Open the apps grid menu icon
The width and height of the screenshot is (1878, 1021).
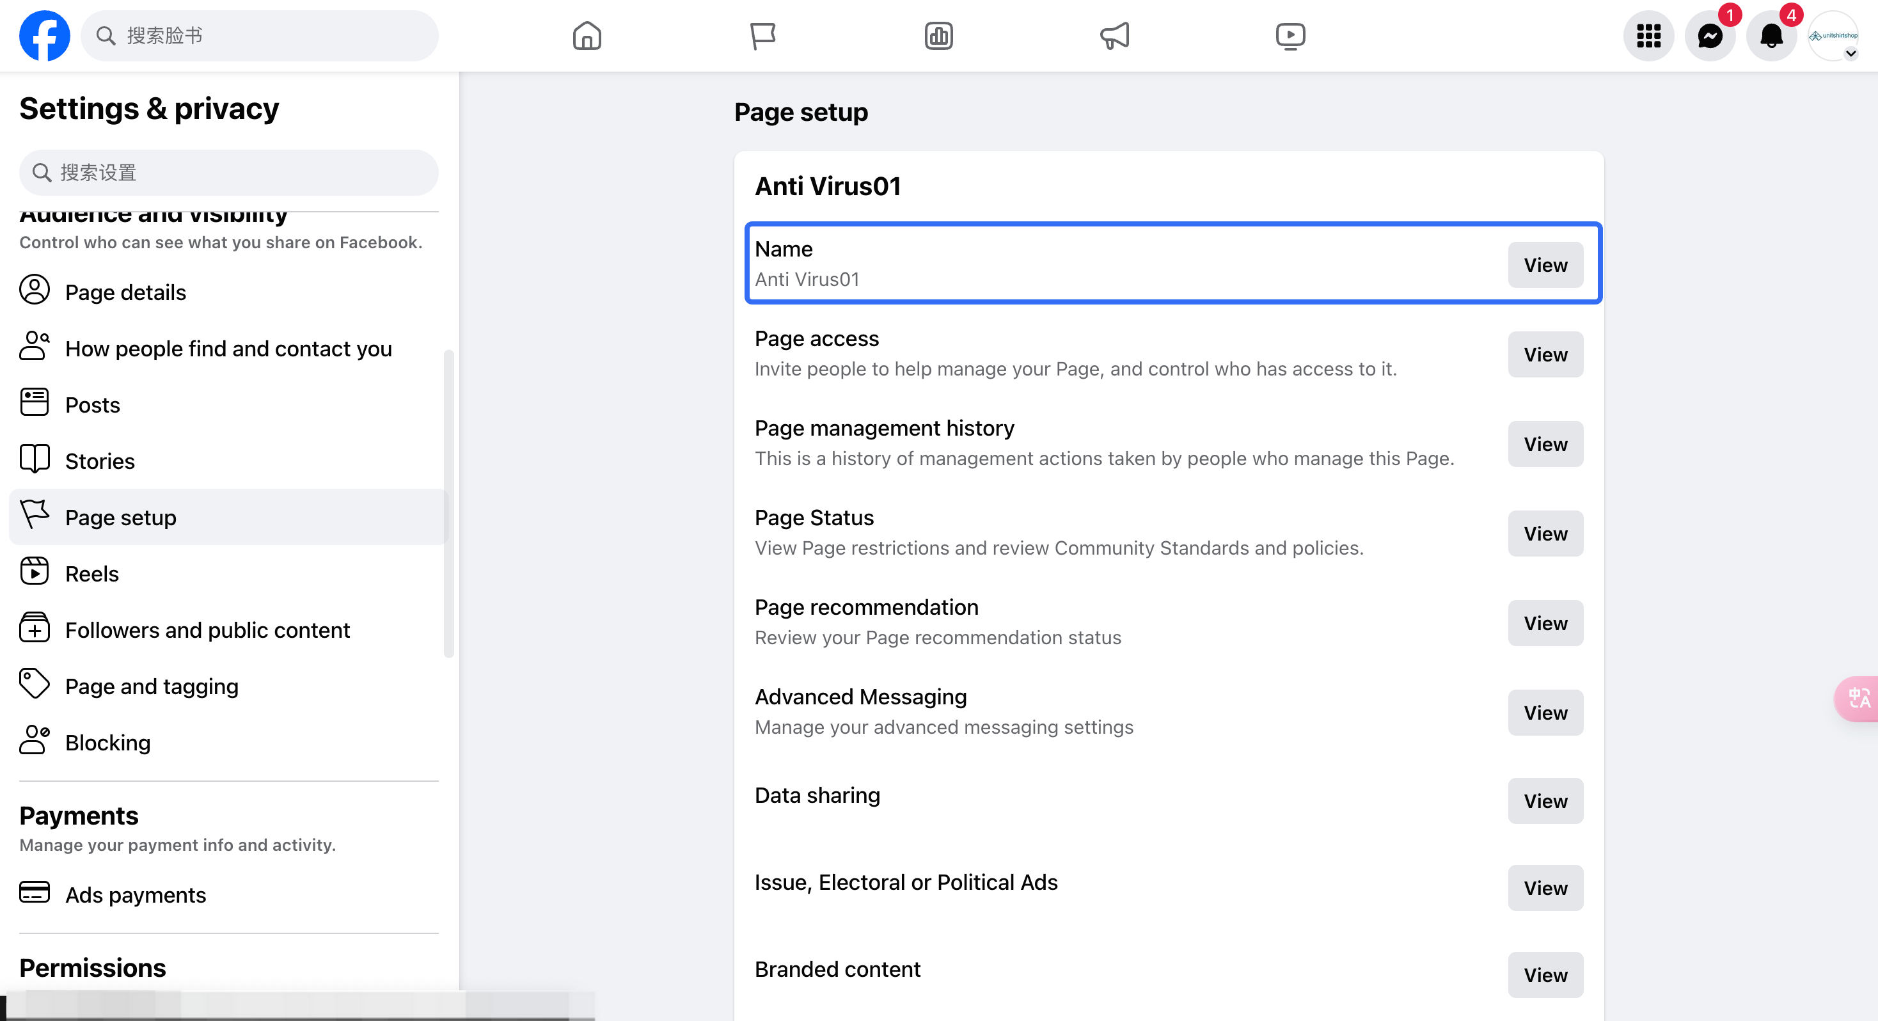pyautogui.click(x=1649, y=36)
